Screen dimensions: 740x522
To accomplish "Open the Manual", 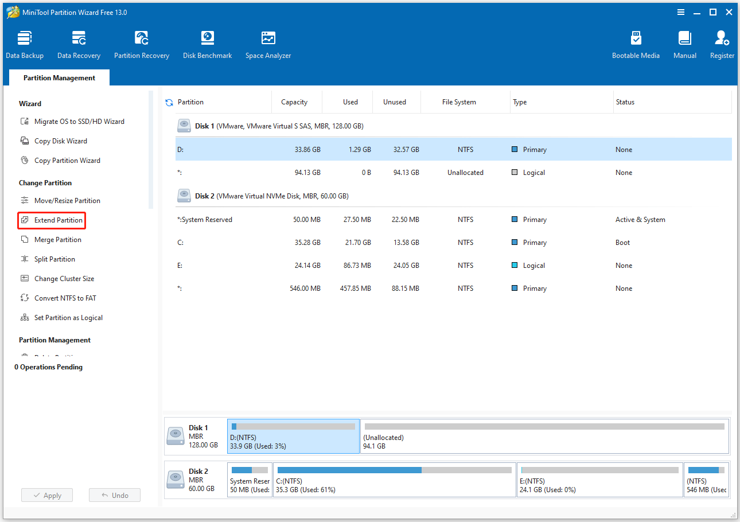I will point(684,43).
